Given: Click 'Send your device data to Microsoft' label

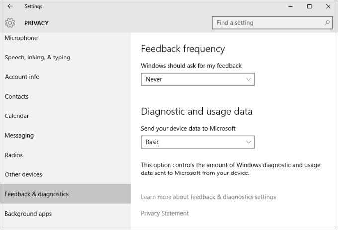Looking at the screenshot, I should point(188,129).
